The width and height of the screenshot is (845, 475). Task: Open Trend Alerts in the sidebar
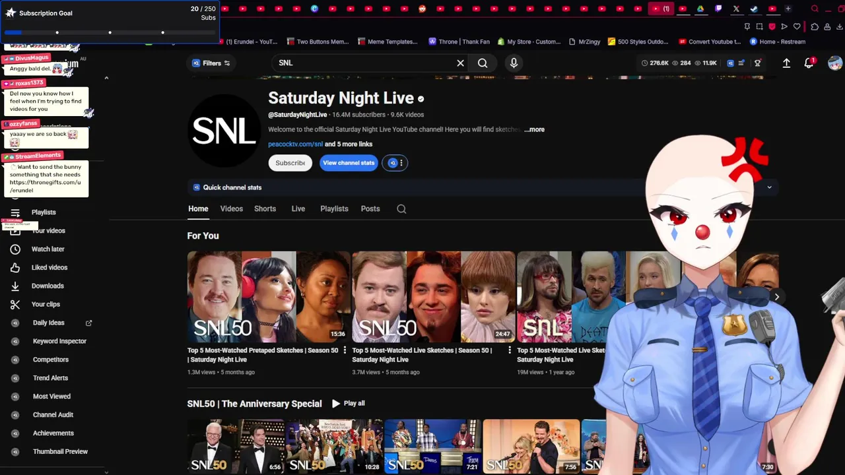[x=50, y=379]
